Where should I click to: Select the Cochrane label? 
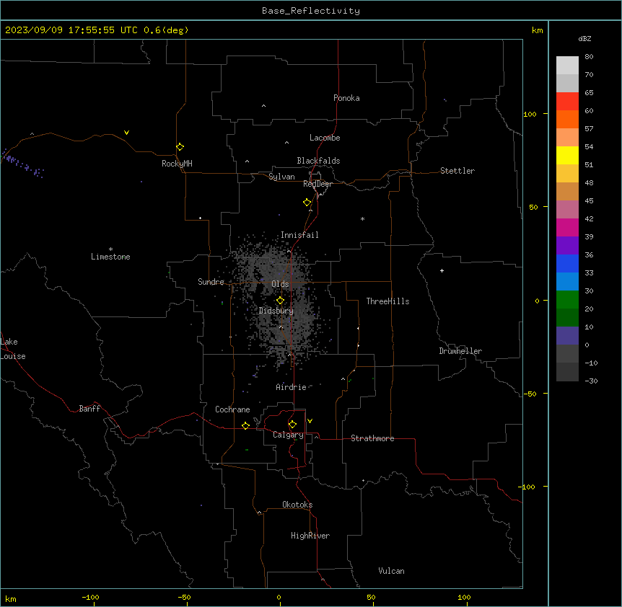click(232, 409)
